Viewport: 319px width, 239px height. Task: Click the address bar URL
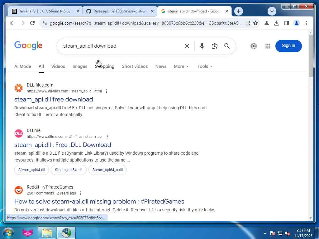[145, 23]
